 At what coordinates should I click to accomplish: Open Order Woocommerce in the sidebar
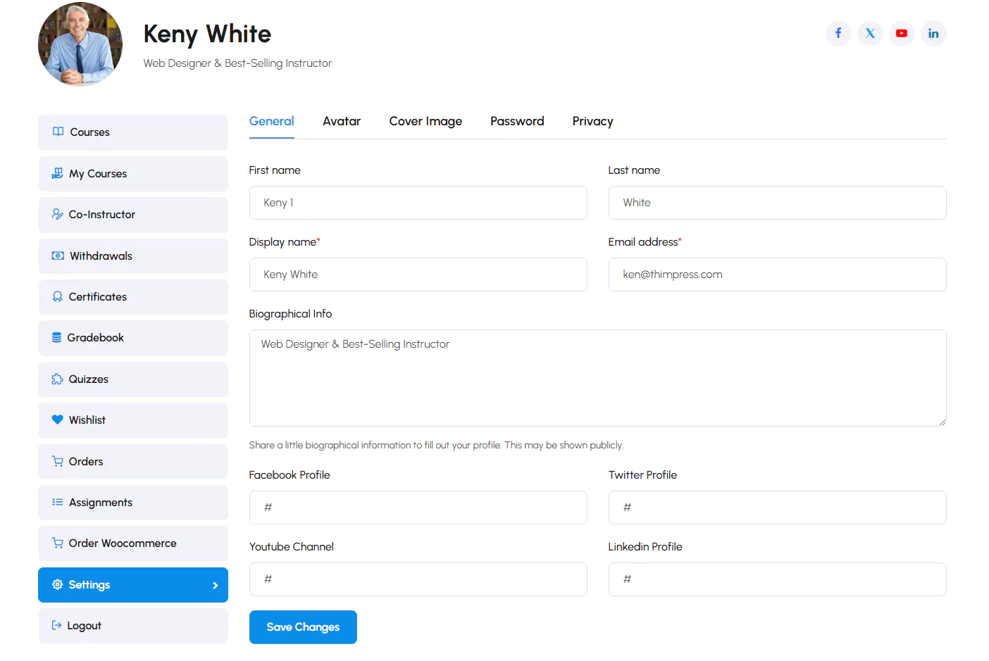tap(123, 543)
